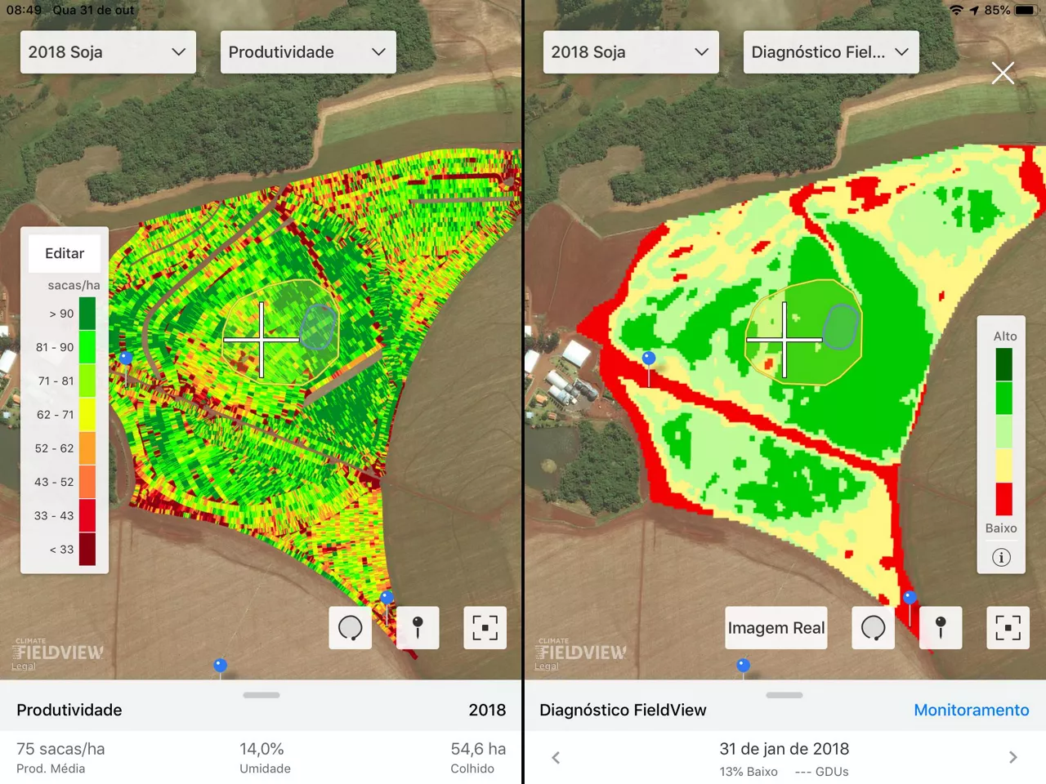Open the Produtividade layer dropdown

coord(307,51)
